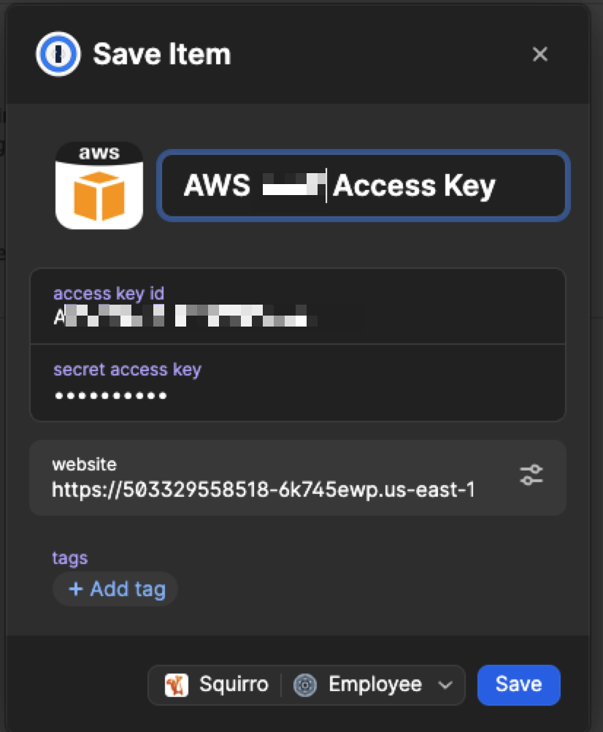The image size is (603, 732).
Task: Click the access key id label
Action: 109,294
